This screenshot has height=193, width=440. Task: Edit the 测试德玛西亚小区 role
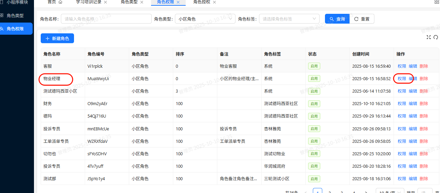(413, 91)
